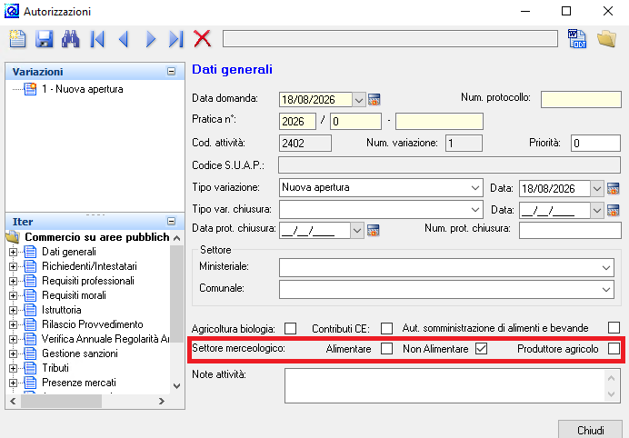Open the Data prot. chiusura date dropdown
This screenshot has height=438, width=629.
click(357, 231)
